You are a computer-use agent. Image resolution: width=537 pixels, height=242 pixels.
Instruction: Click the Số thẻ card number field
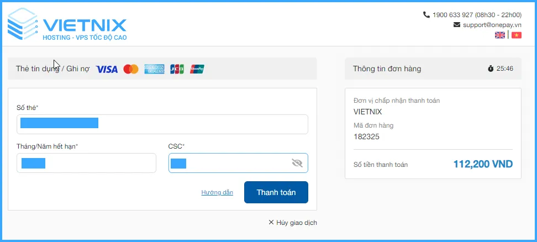tap(162, 124)
